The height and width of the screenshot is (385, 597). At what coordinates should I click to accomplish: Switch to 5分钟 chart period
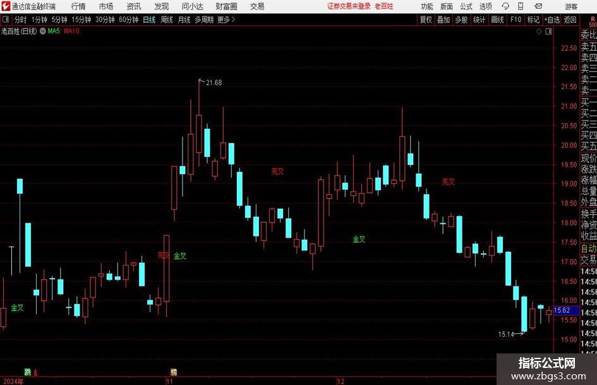point(59,20)
